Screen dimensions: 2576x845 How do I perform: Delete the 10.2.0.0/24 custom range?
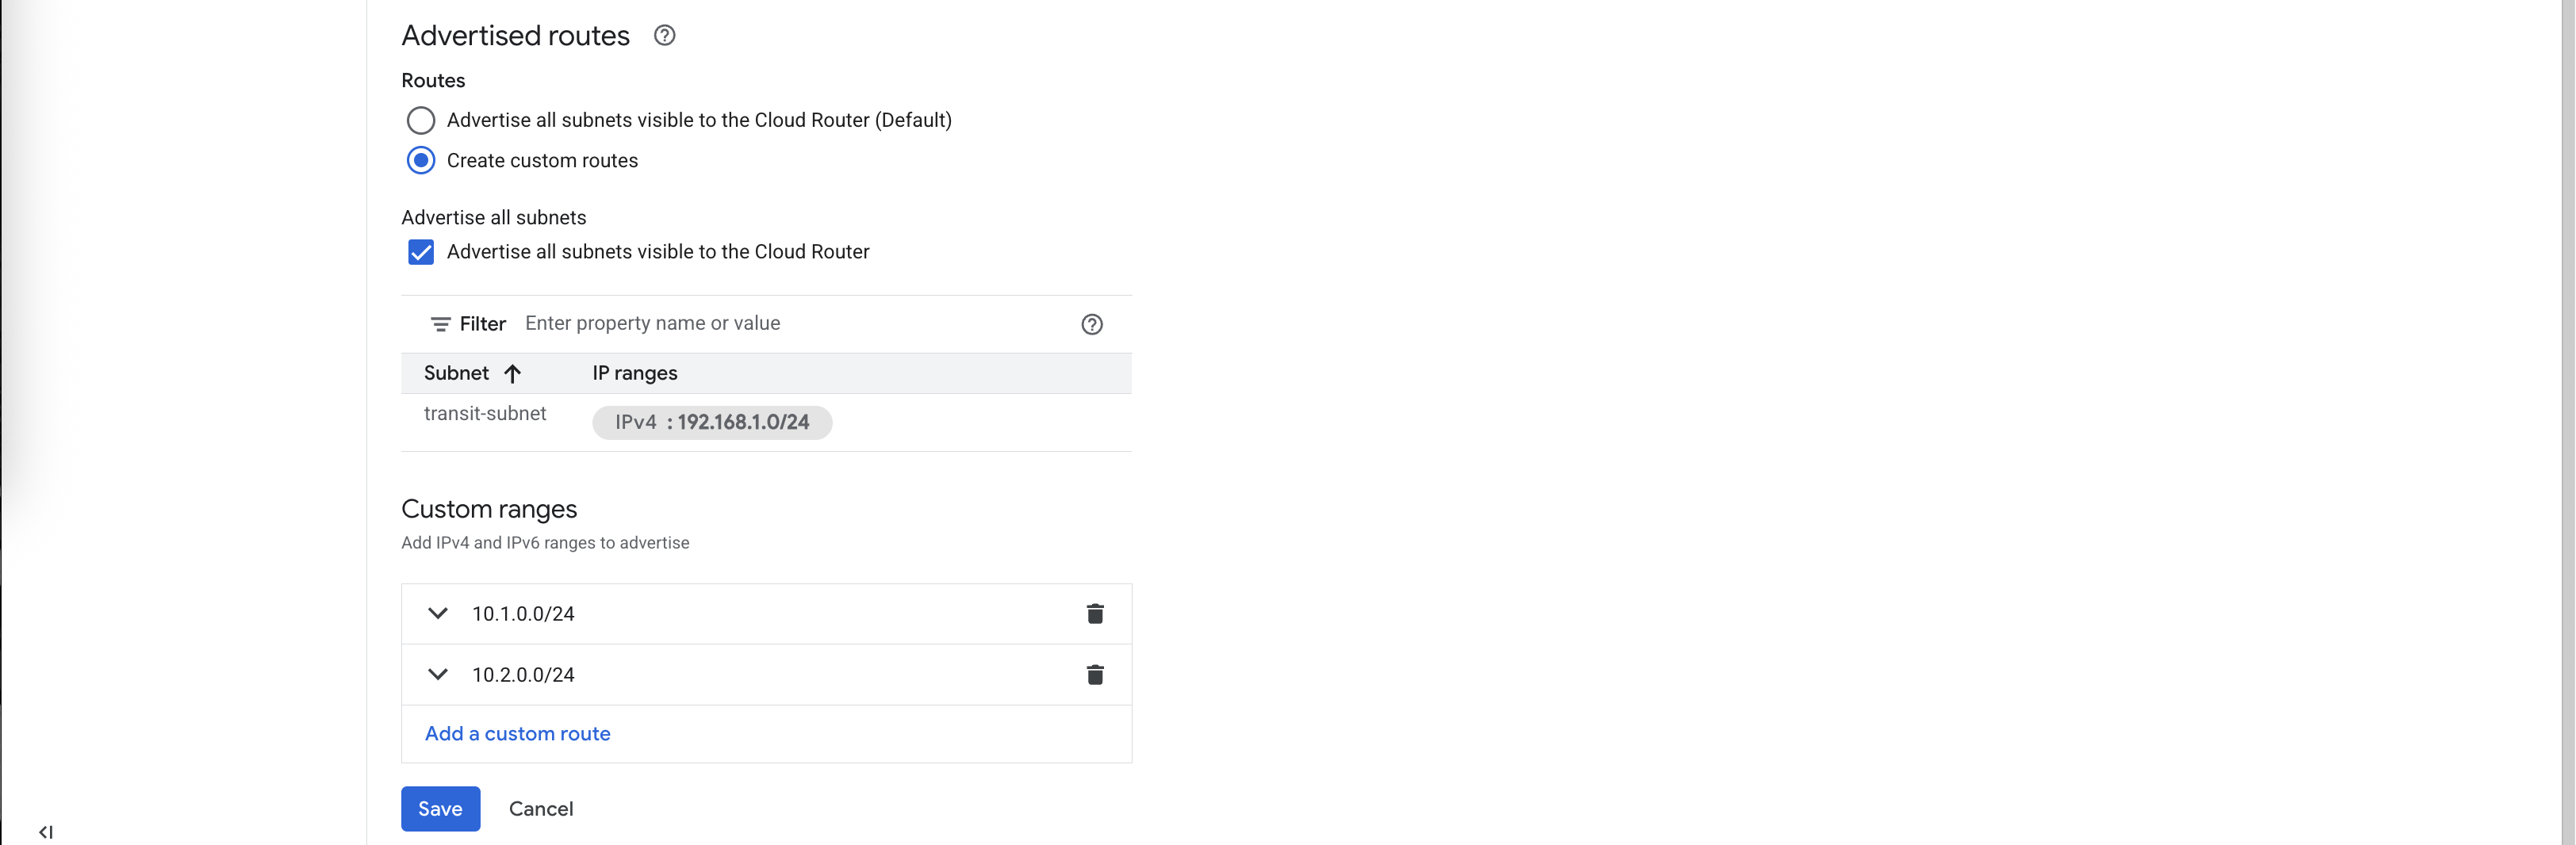point(1095,675)
